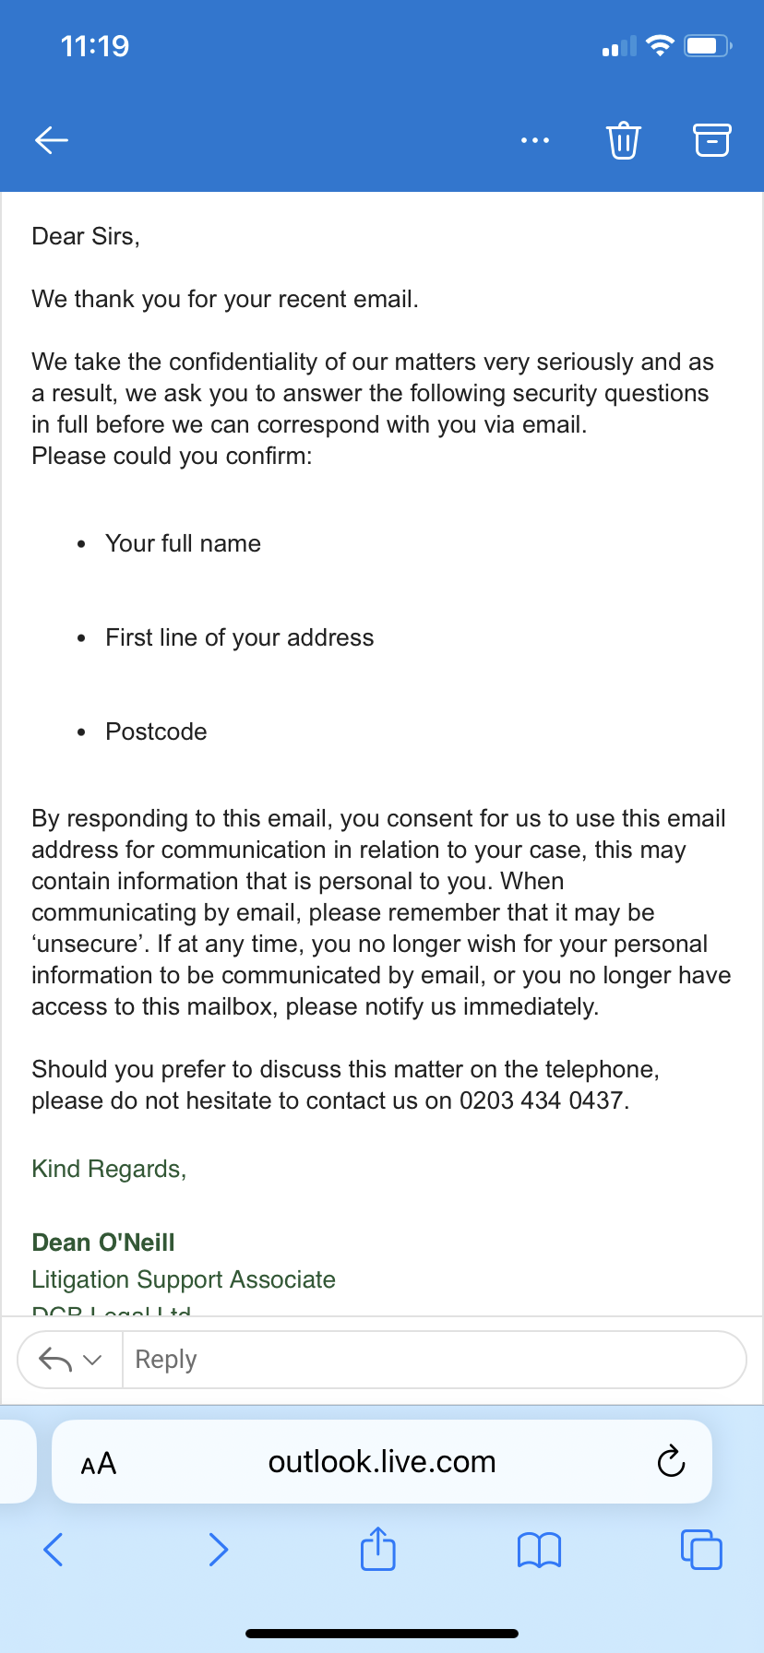
Task: Reload the page in Safari
Action: (x=671, y=1462)
